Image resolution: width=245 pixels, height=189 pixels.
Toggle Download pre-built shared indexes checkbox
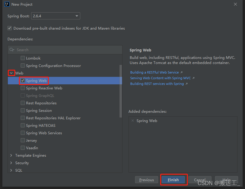pos(10,28)
